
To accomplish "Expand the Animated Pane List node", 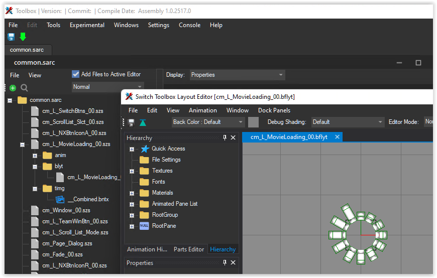I will pyautogui.click(x=132, y=204).
